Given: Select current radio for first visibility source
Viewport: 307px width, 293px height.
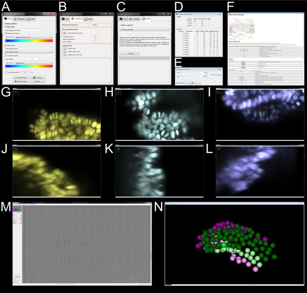Looking at the screenshot, I should pyautogui.click(x=195, y=21).
